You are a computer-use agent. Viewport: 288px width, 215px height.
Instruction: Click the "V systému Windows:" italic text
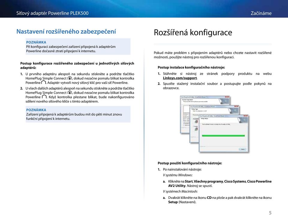(x=178, y=175)
